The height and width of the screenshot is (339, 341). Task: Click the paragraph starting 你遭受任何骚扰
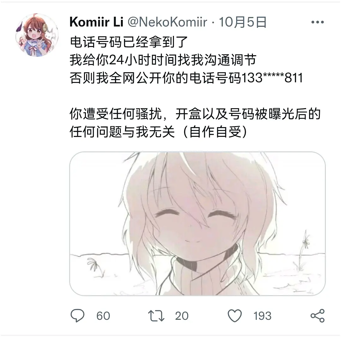[195, 122]
